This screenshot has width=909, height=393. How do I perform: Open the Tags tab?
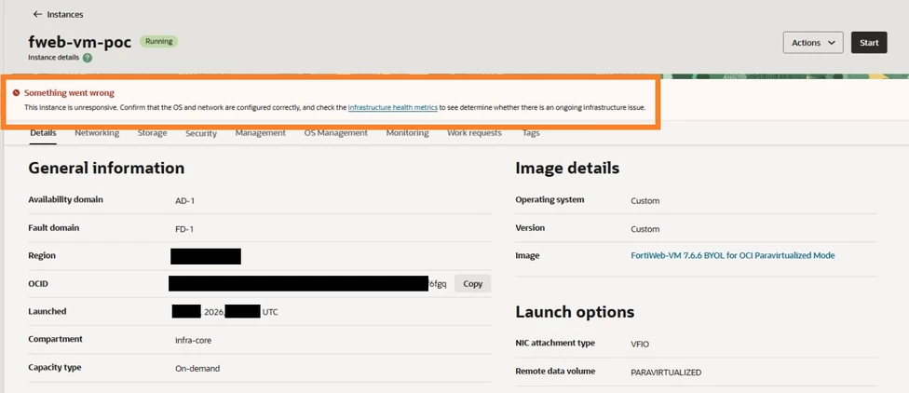(531, 133)
